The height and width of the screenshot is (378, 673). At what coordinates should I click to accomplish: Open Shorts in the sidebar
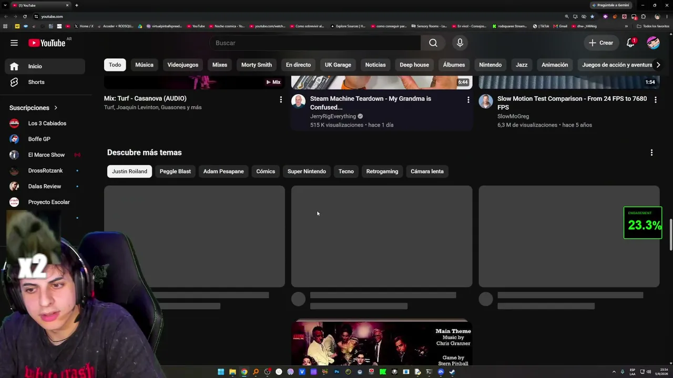(45, 82)
